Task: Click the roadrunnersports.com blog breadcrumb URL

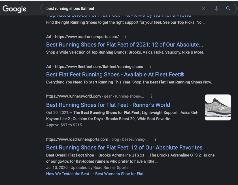Action: coord(97,139)
